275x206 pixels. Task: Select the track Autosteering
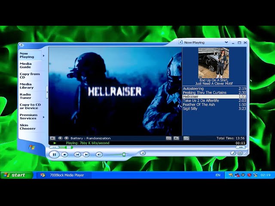214,88
